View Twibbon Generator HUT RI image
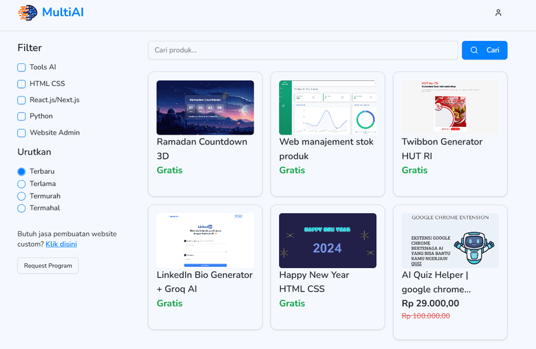The height and width of the screenshot is (349, 536). 450,107
